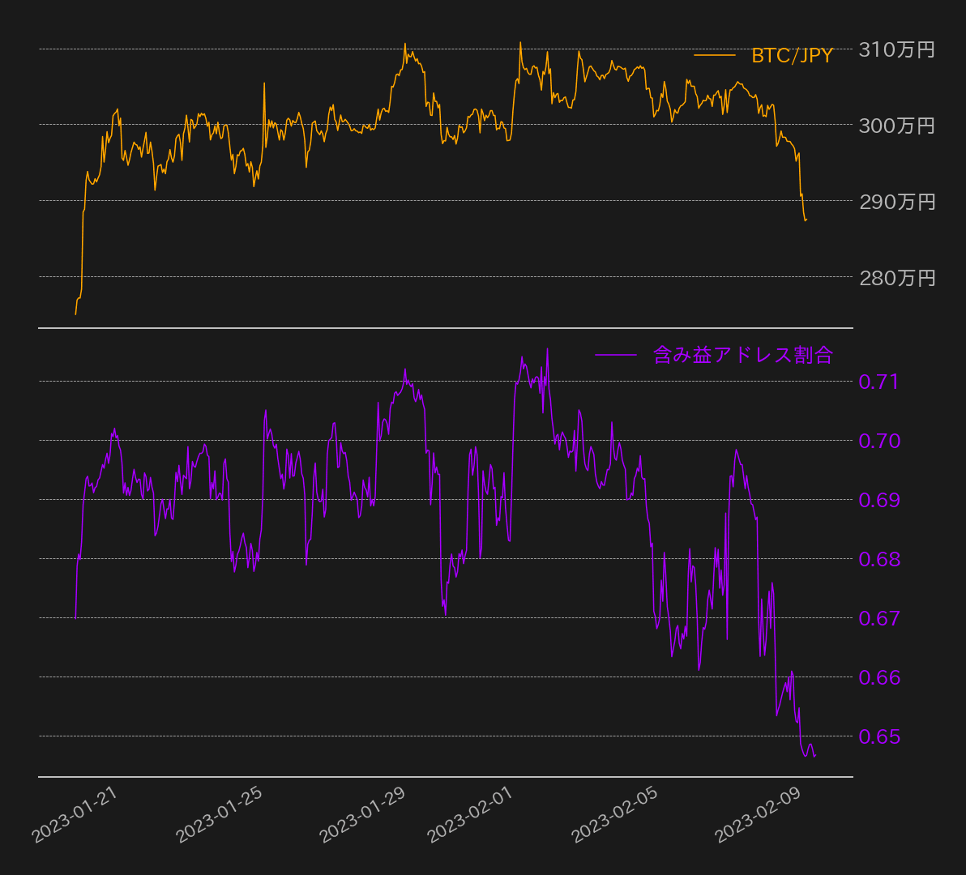Screen dimensions: 966x875
Task: Click the 0.68 ratio axis label
Action: click(878, 559)
